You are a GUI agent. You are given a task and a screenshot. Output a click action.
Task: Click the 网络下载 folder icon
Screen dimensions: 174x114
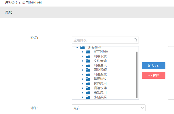(88, 56)
